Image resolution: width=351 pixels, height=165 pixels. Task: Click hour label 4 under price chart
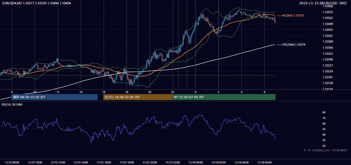tap(241, 92)
